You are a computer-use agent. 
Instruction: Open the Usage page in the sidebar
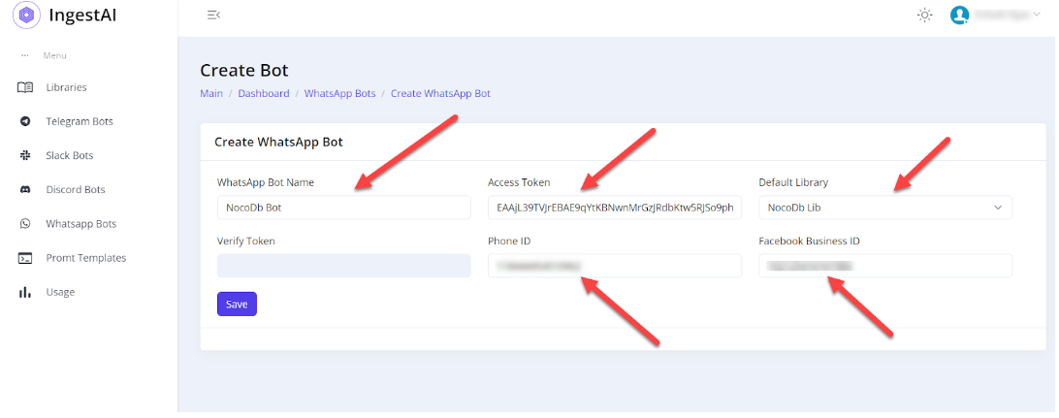pyautogui.click(x=60, y=292)
